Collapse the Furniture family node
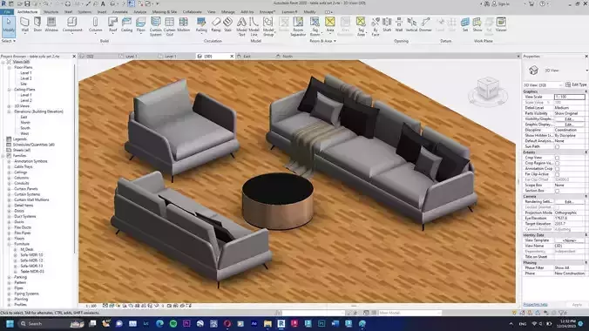The image size is (589, 331). point(9,244)
